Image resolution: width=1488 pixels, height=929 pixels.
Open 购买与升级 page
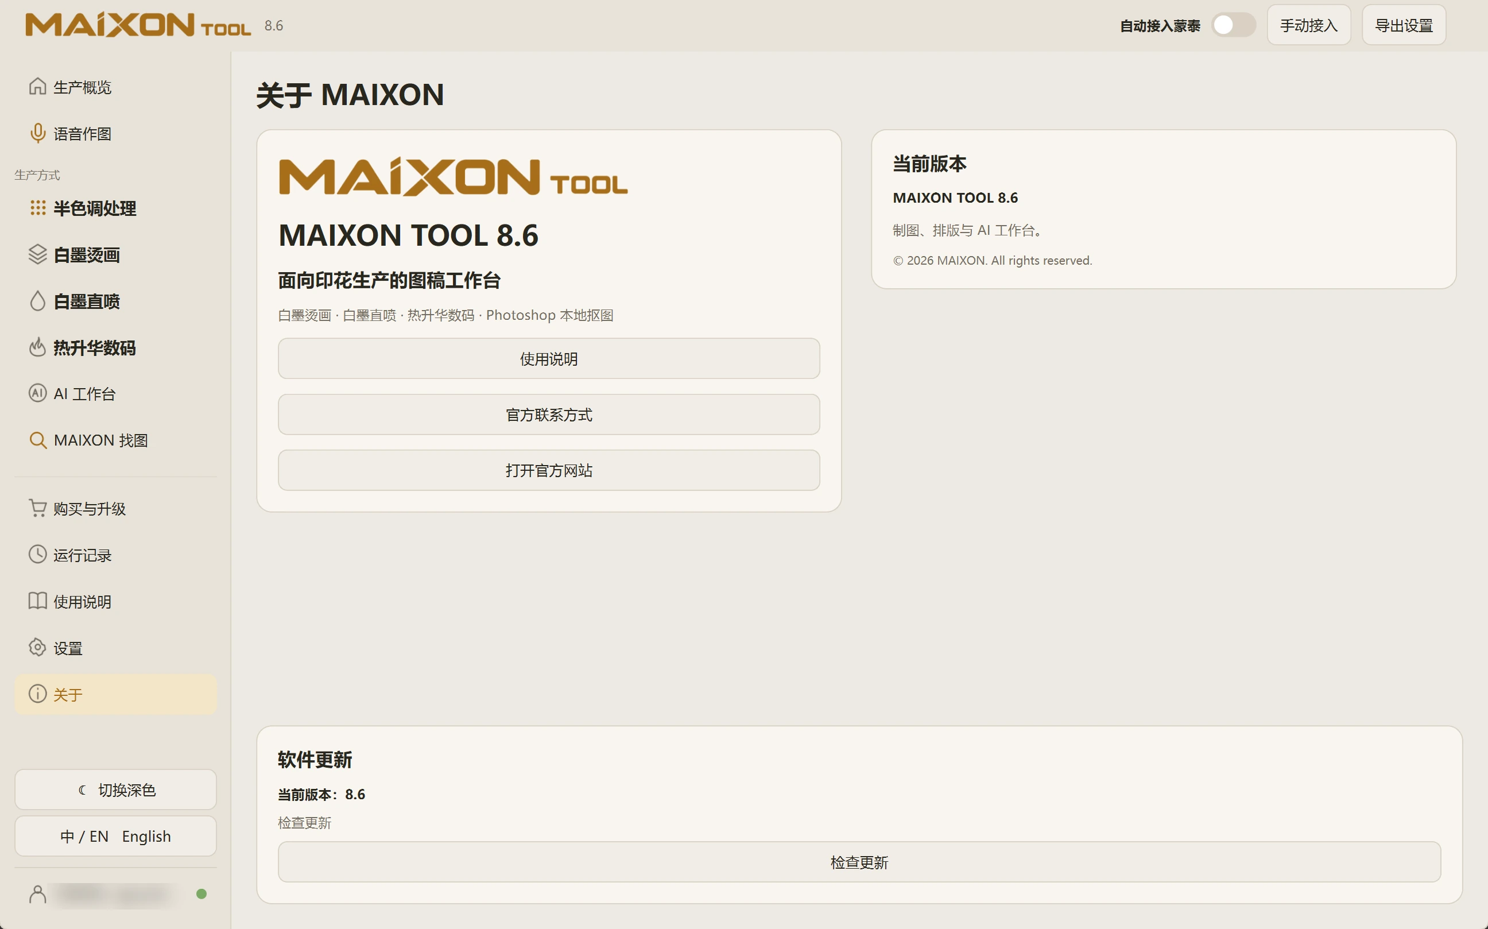(x=115, y=508)
